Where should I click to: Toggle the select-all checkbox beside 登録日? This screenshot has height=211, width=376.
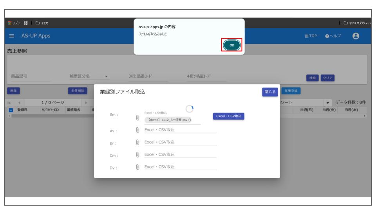point(11,110)
